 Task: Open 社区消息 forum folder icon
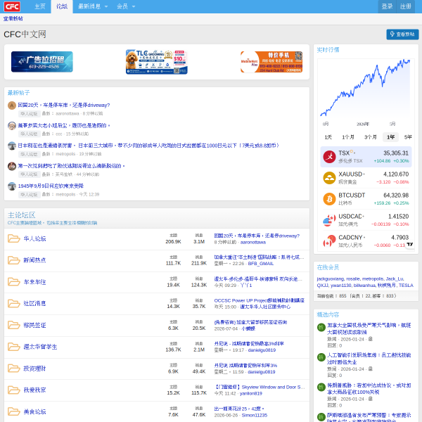tap(14, 304)
